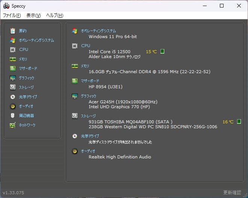Click HP 8954 (U3E1) text
This screenshot has height=198, width=248.
pos(106,87)
